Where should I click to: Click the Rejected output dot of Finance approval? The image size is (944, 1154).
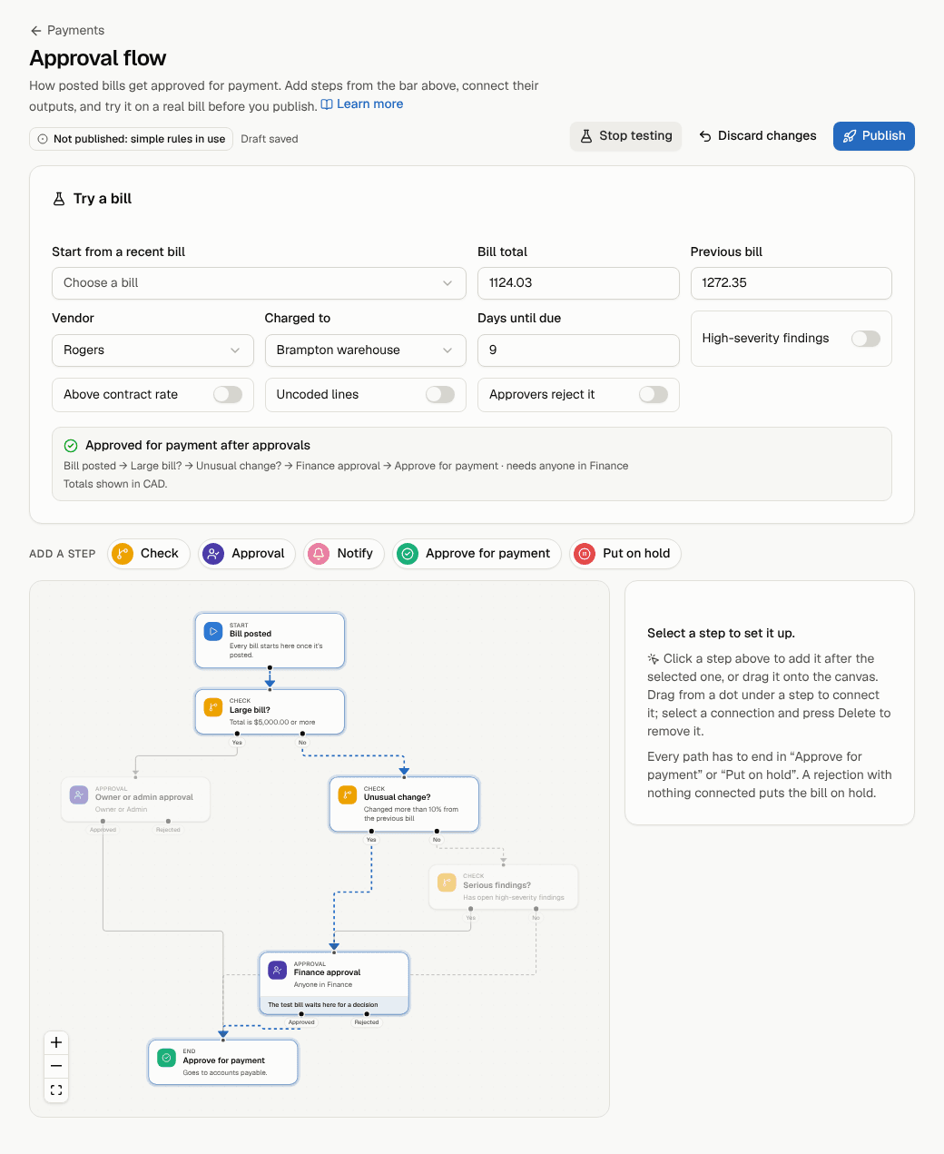click(367, 1014)
